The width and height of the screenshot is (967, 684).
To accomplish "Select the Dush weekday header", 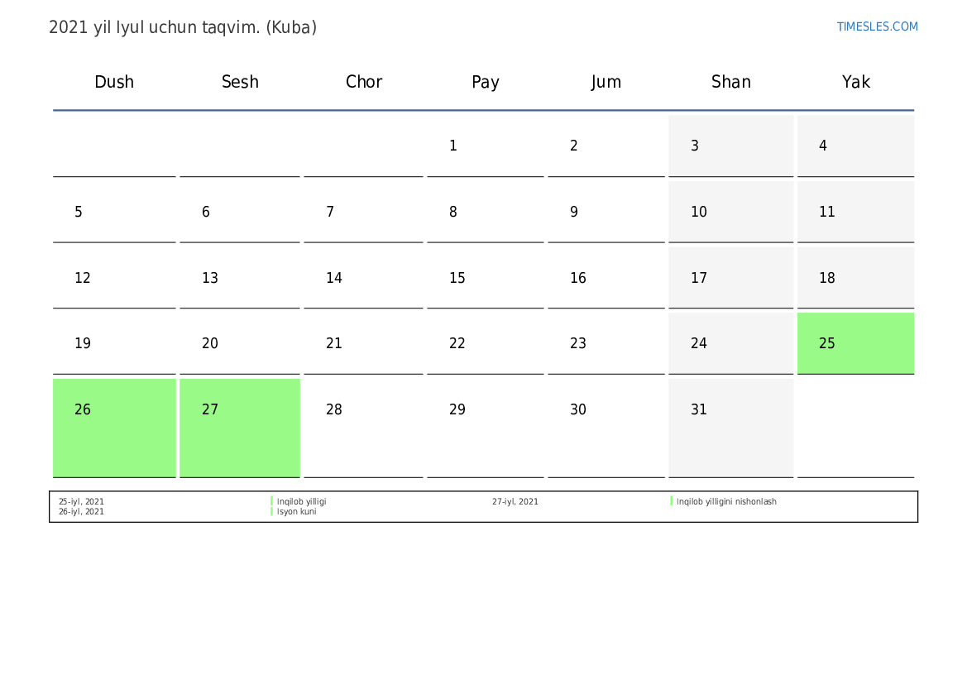I will (114, 81).
